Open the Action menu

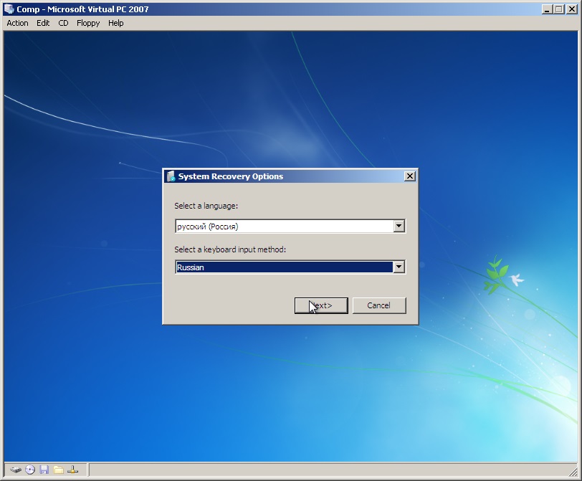coord(17,23)
